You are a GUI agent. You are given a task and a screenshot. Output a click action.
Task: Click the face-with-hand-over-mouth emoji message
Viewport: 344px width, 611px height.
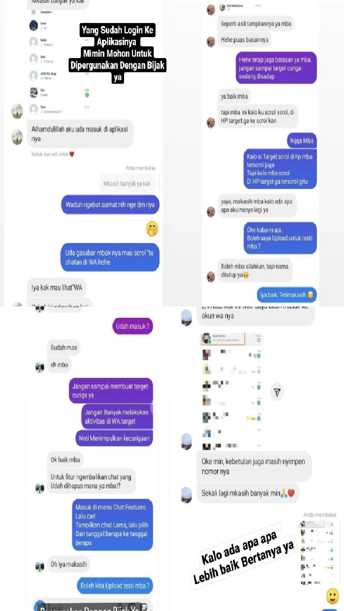pyautogui.click(x=152, y=229)
